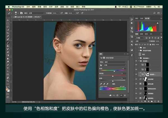Click the 色相 hue slider handle
Image resolution: width=168 pixels, height=118 pixels.
coord(114,71)
